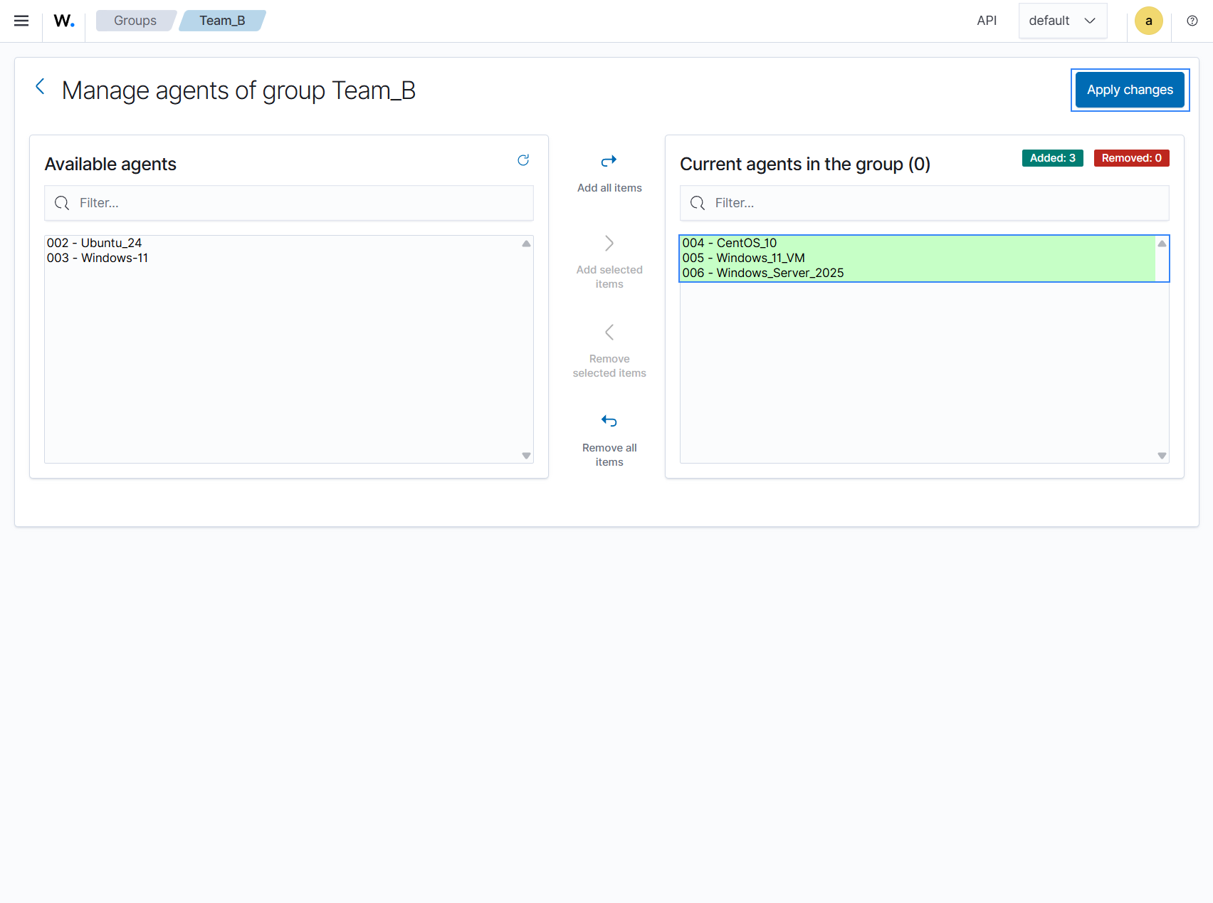The width and height of the screenshot is (1213, 903).
Task: Select the Team_B breadcrumb tab
Action: [222, 21]
